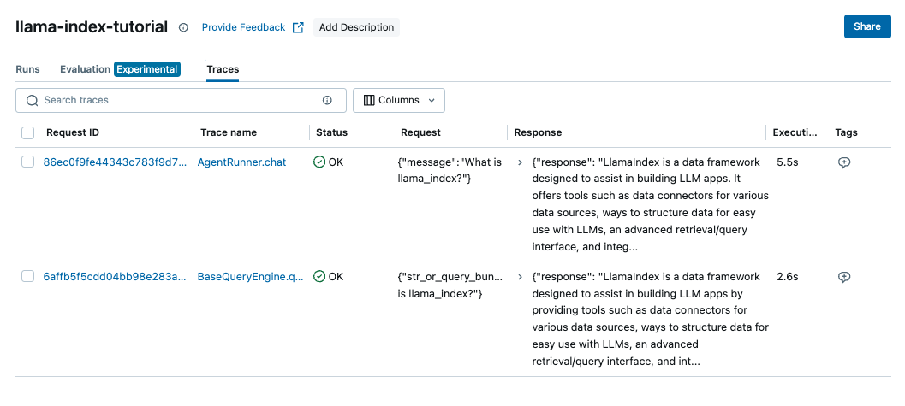
Task: Click the OK status icon for BaseQueryEngine trace
Action: click(319, 276)
